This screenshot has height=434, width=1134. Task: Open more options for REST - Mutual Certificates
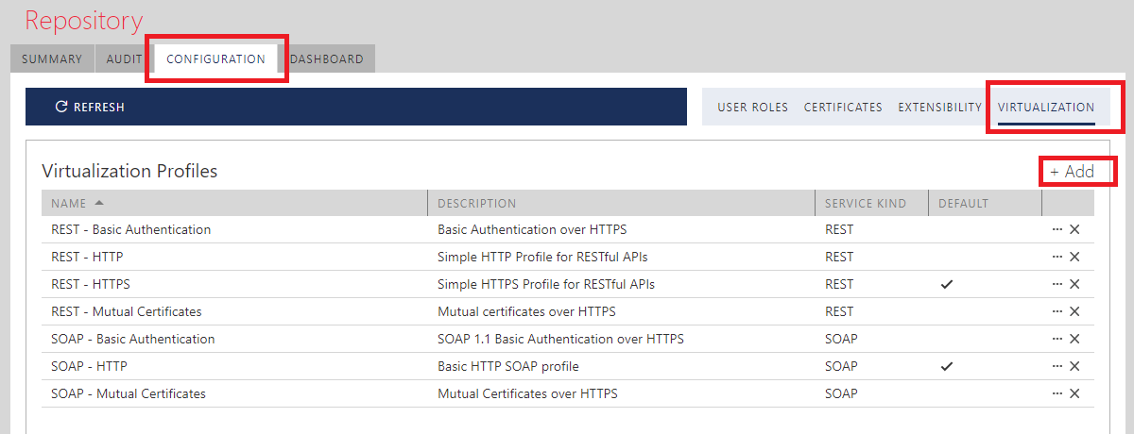pos(1057,311)
